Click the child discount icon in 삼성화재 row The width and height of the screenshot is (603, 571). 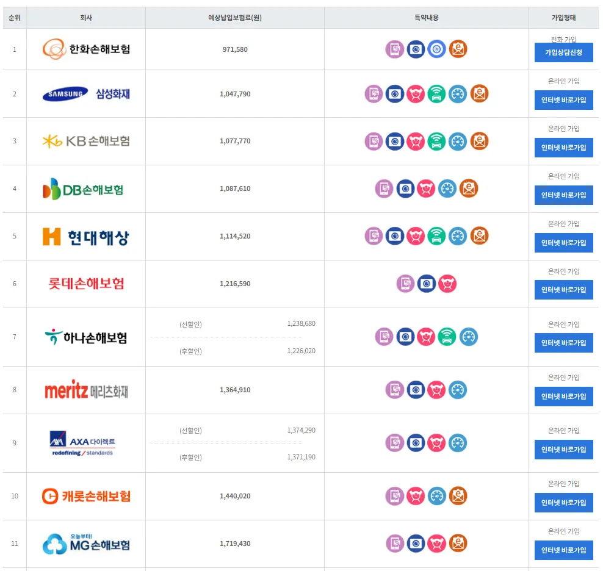[416, 94]
